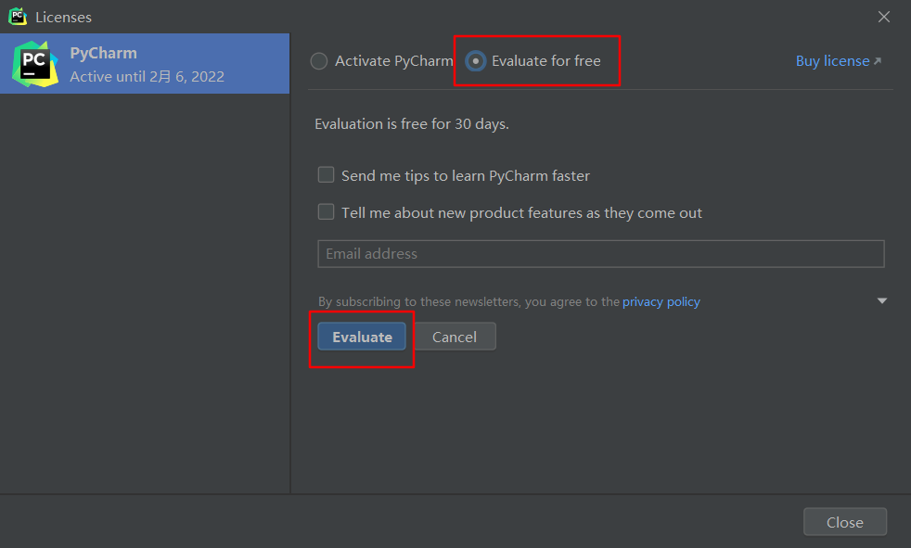Expand the newsletter details arrow
This screenshot has width=911, height=548.
882,300
